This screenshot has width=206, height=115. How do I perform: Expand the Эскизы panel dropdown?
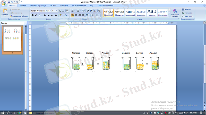coord(25,23)
